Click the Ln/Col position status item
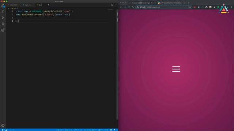This screenshot has width=234, height=131. pyautogui.click(x=59, y=130)
